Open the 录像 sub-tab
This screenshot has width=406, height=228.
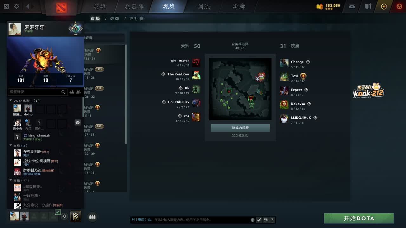pyautogui.click(x=115, y=19)
